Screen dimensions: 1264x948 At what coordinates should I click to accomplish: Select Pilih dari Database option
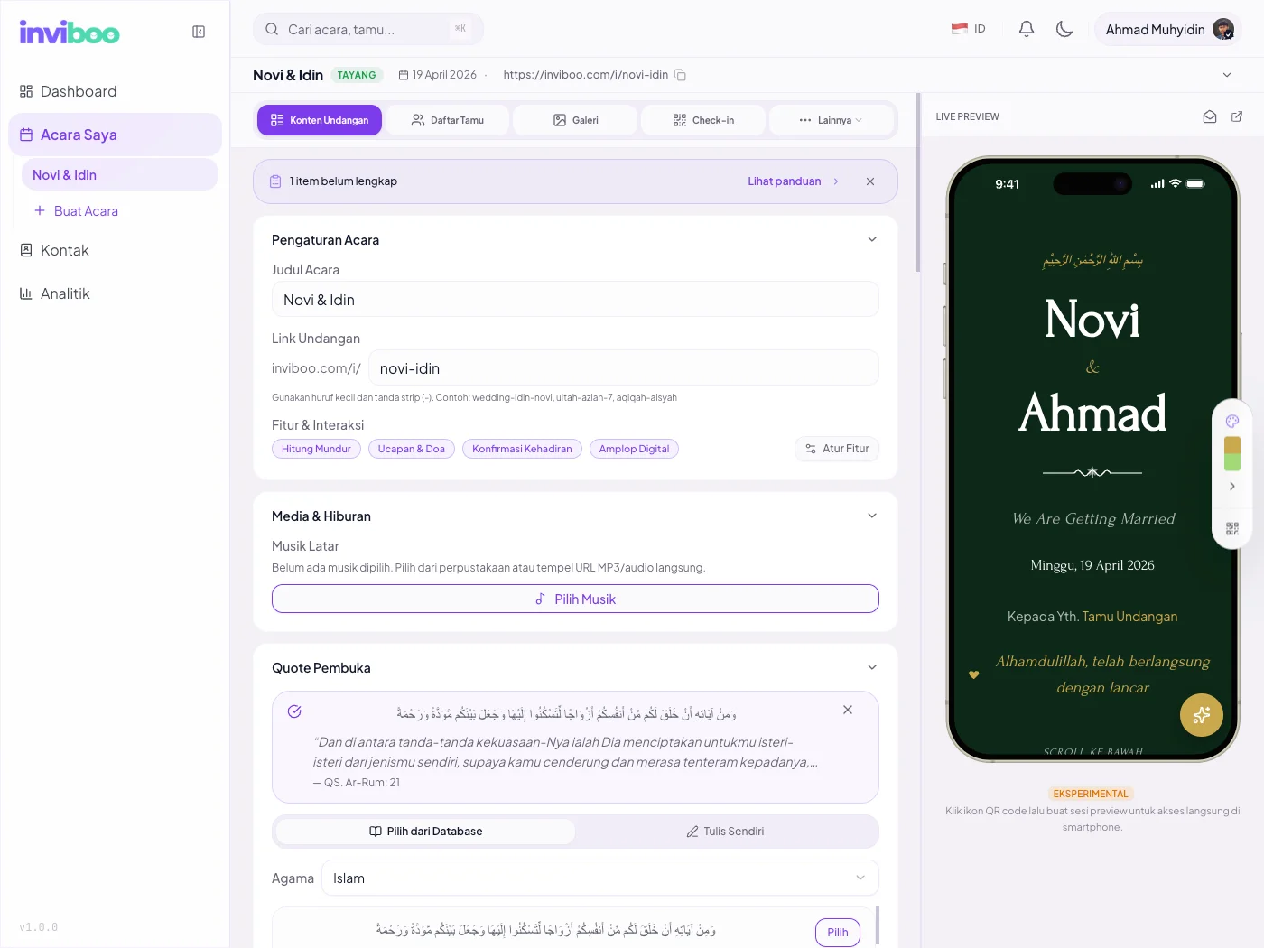pos(426,832)
